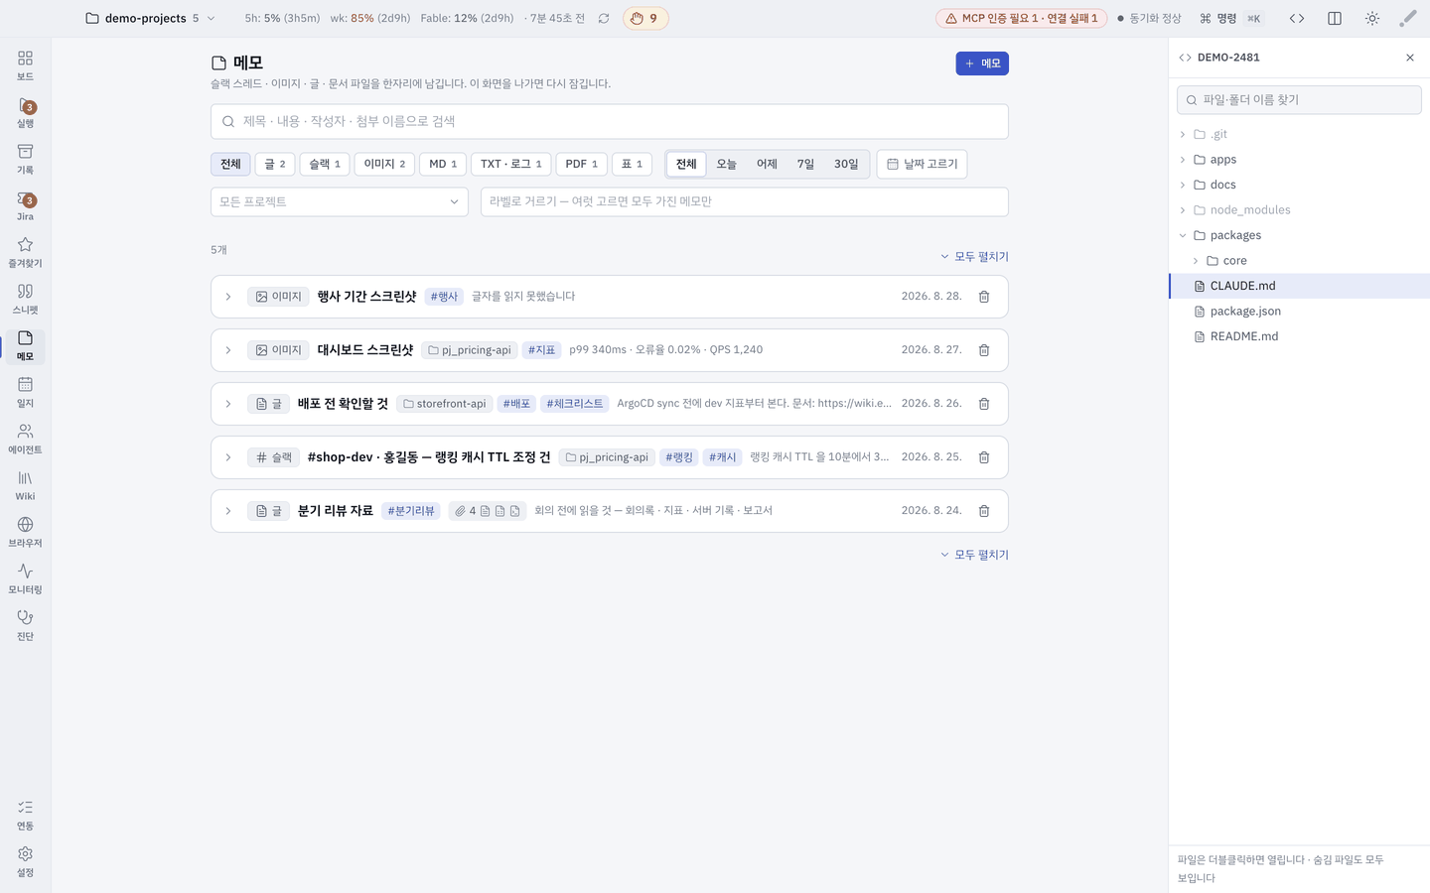Click the + 메모 button
The width and height of the screenshot is (1430, 893).
coord(982,64)
